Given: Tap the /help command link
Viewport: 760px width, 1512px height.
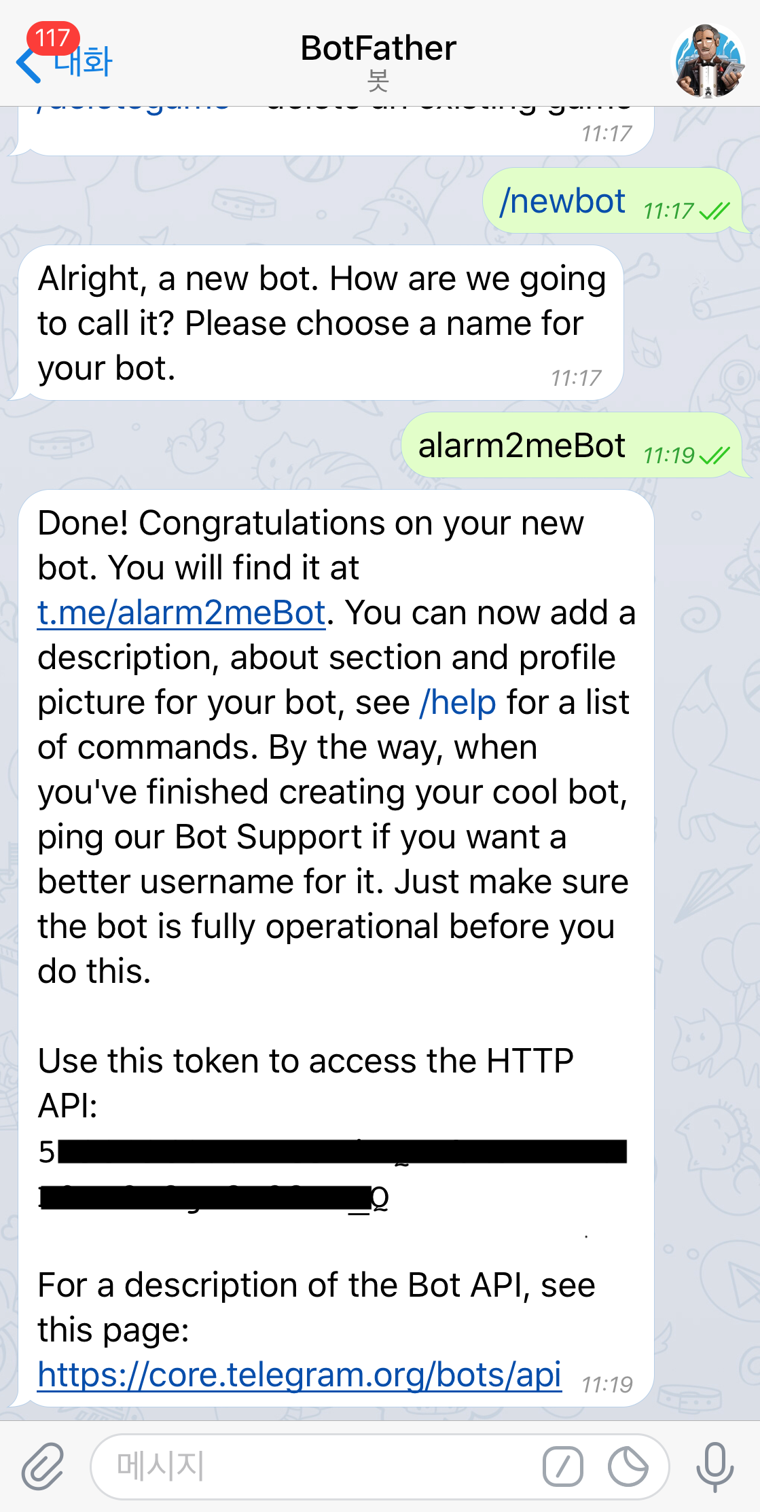Looking at the screenshot, I should point(458,702).
